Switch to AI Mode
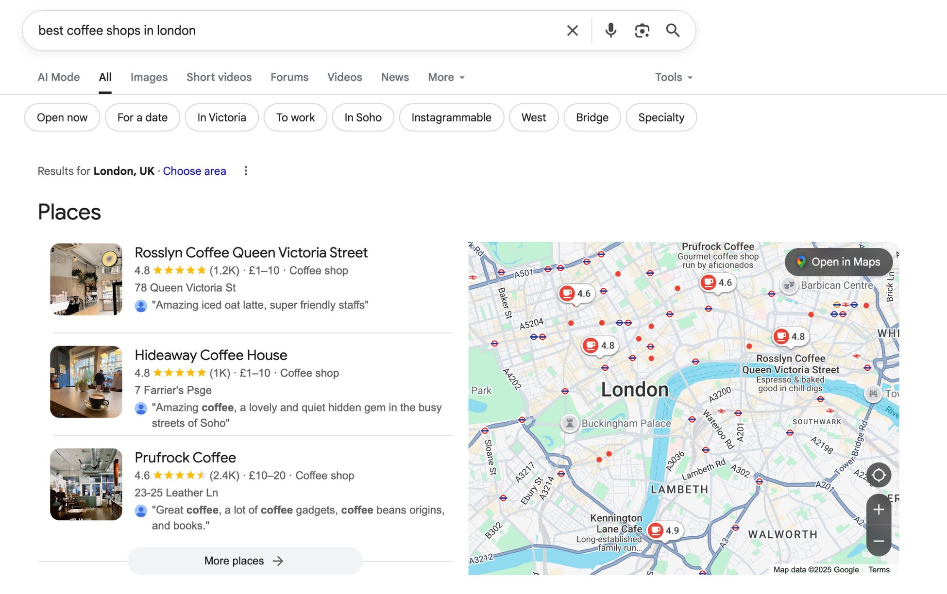The height and width of the screenshot is (594, 947). 58,77
